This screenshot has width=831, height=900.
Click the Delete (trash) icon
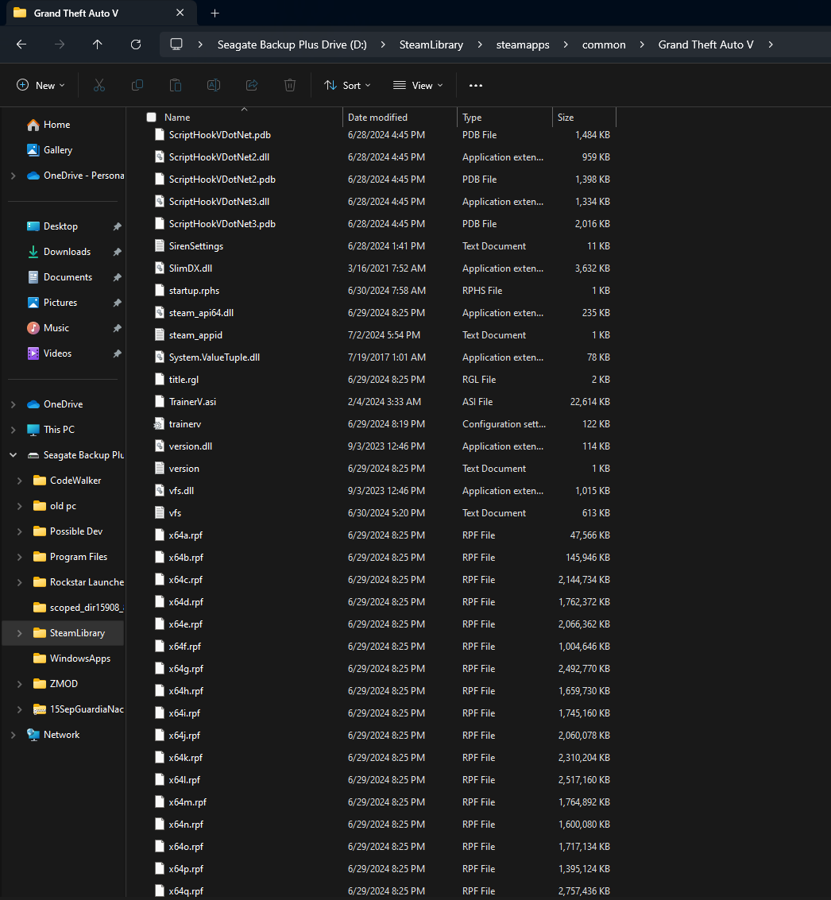click(x=289, y=85)
